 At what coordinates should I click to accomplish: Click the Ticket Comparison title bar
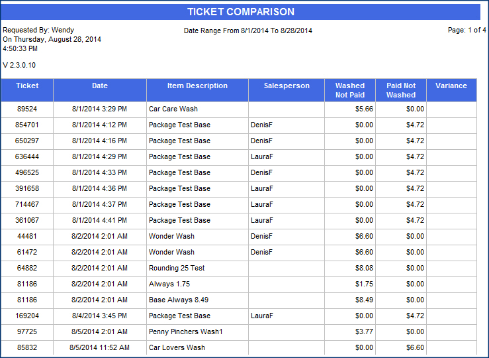click(241, 12)
